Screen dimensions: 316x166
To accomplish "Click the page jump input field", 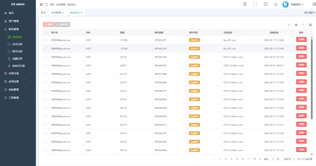I will (x=273, y=159).
